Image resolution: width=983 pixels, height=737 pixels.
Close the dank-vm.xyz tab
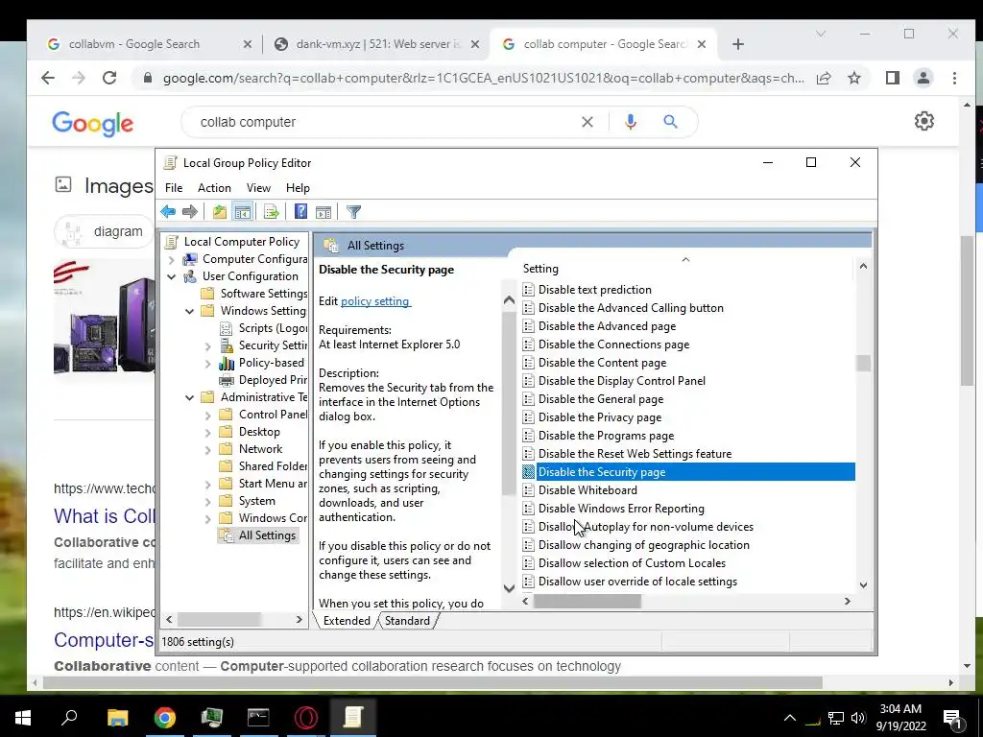point(475,44)
